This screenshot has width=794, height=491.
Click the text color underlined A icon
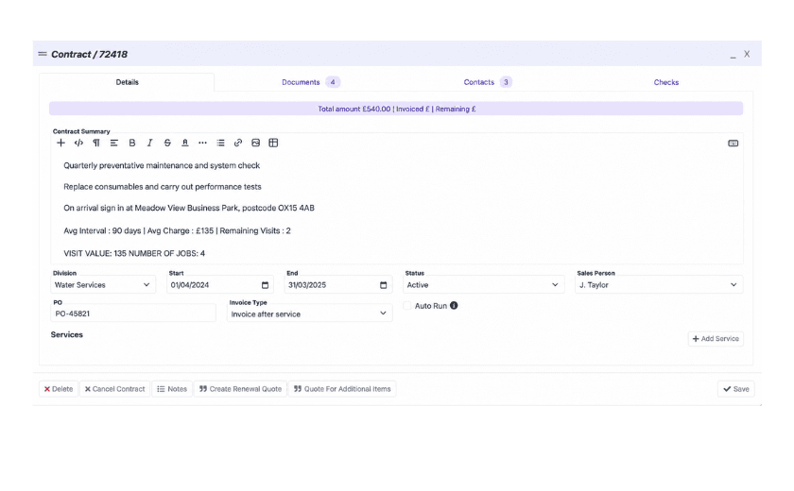[185, 144]
